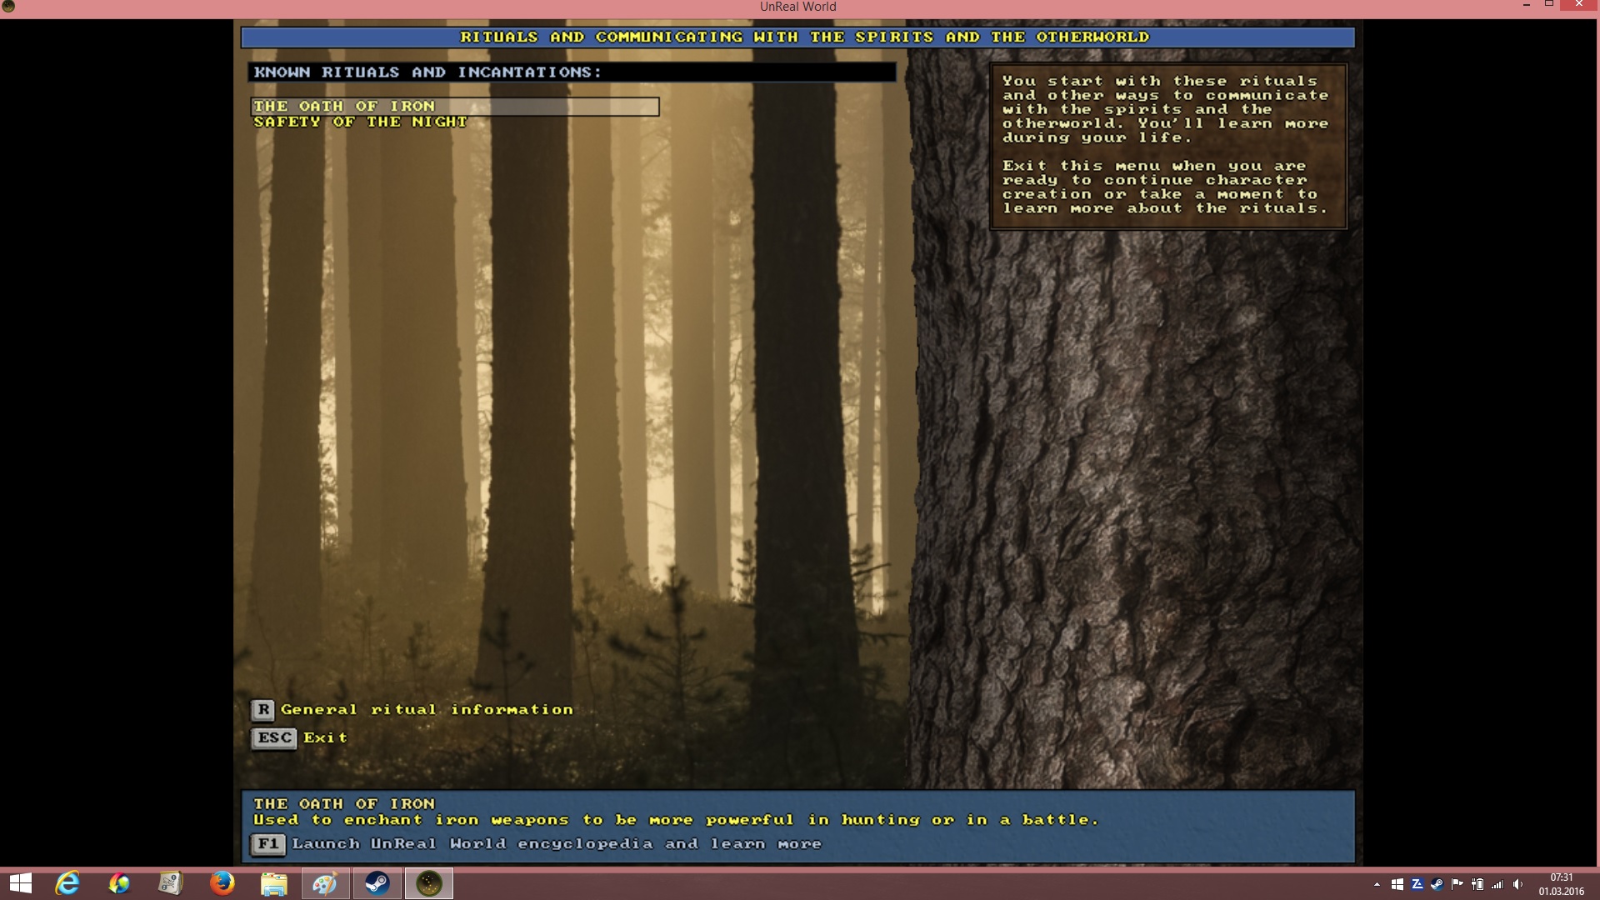Click the R key button for ritual info

[x=262, y=710]
